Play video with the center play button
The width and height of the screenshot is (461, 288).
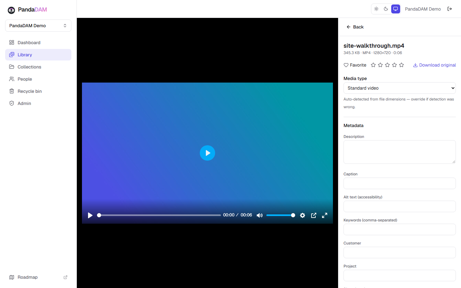(207, 153)
